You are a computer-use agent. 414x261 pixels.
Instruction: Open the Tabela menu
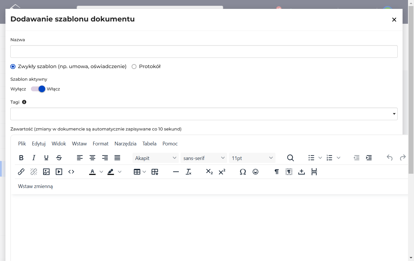(x=149, y=144)
